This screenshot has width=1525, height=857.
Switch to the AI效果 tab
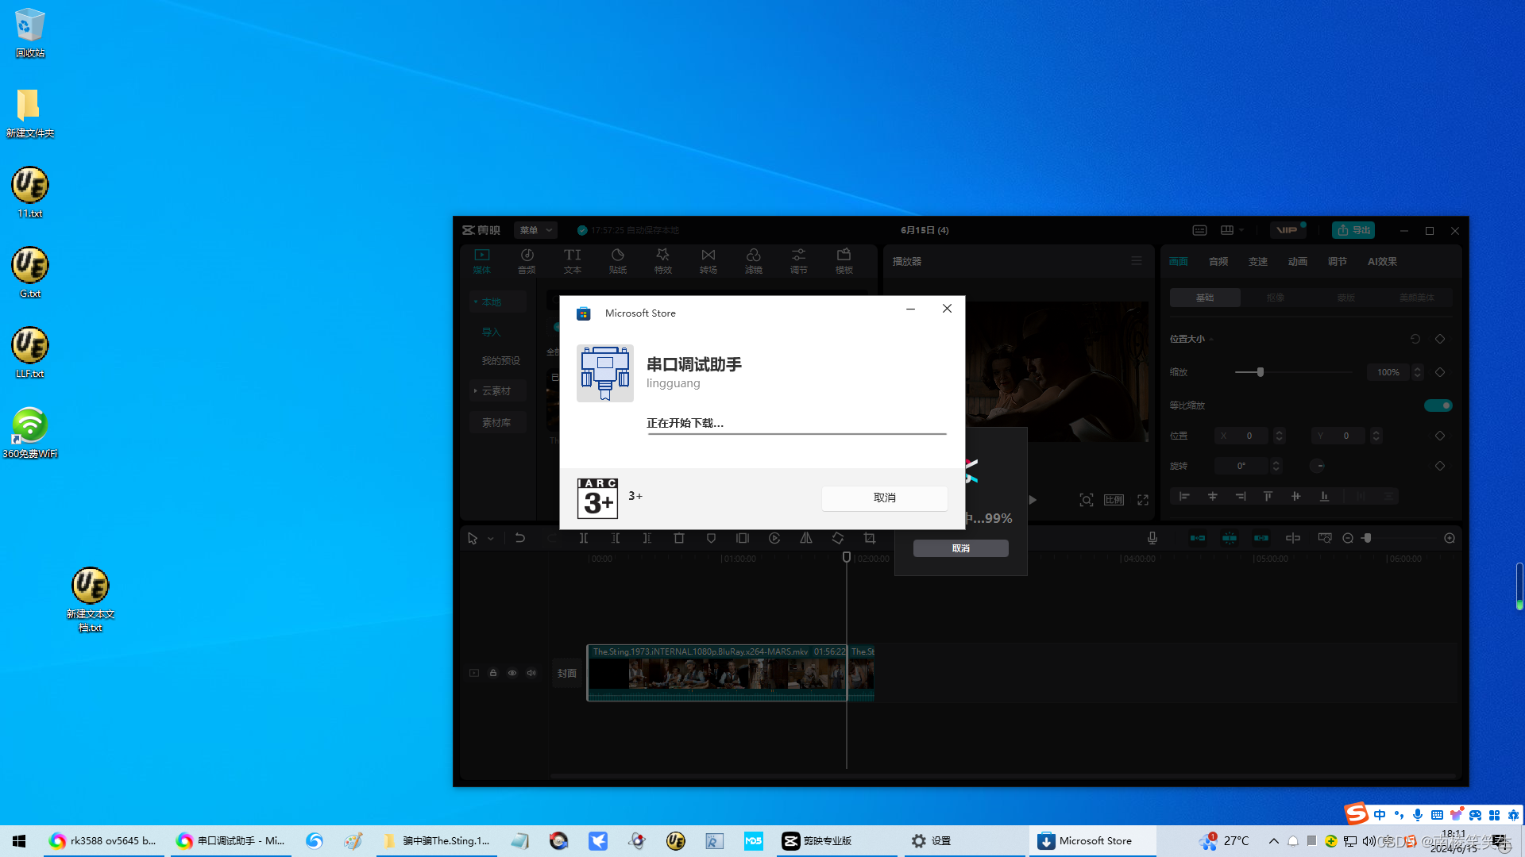(x=1382, y=261)
